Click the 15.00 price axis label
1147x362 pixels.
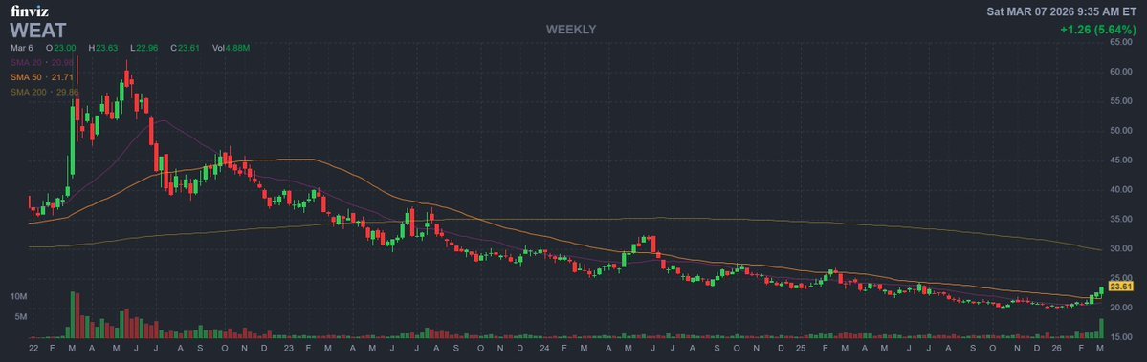[x=1120, y=337]
